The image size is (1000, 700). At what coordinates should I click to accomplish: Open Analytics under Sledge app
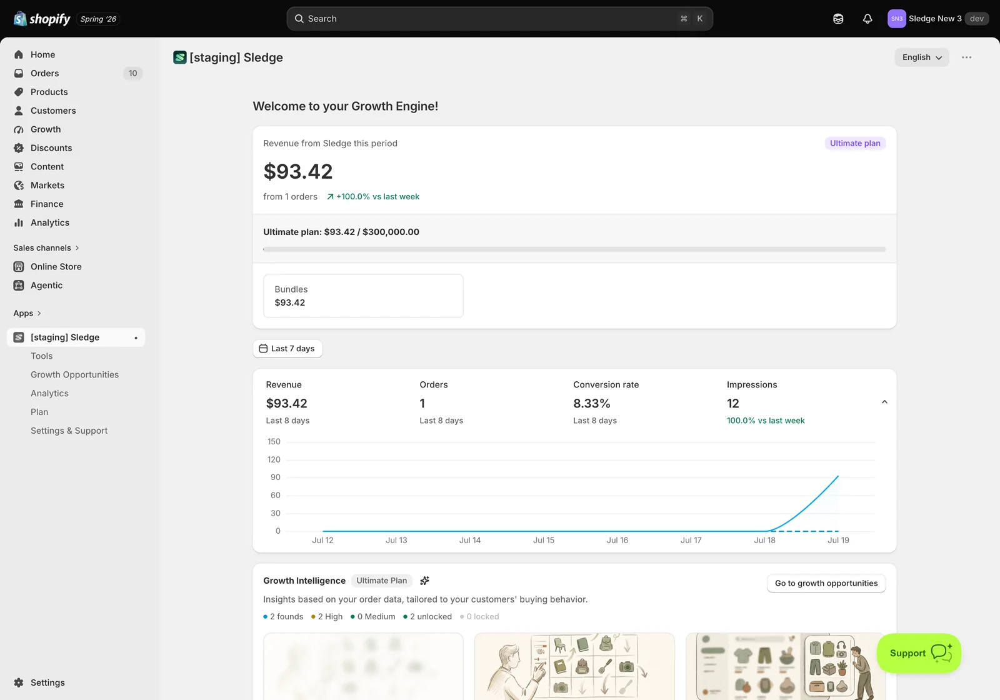(x=50, y=394)
